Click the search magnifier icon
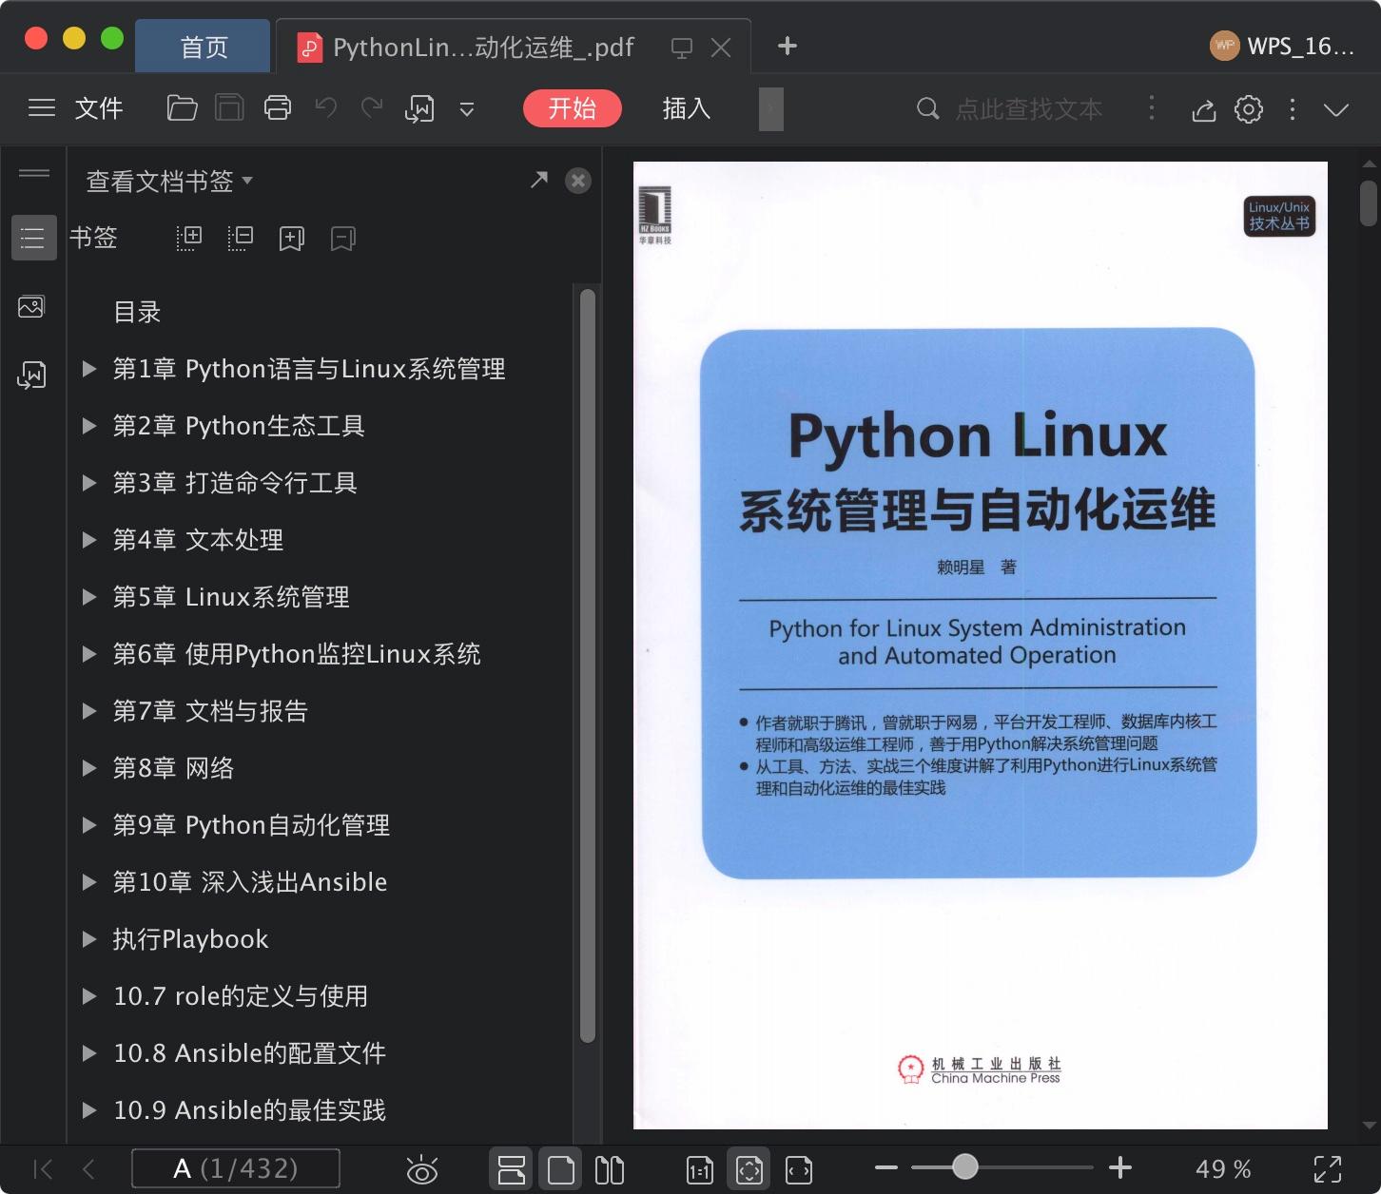Viewport: 1381px width, 1194px height. (927, 109)
